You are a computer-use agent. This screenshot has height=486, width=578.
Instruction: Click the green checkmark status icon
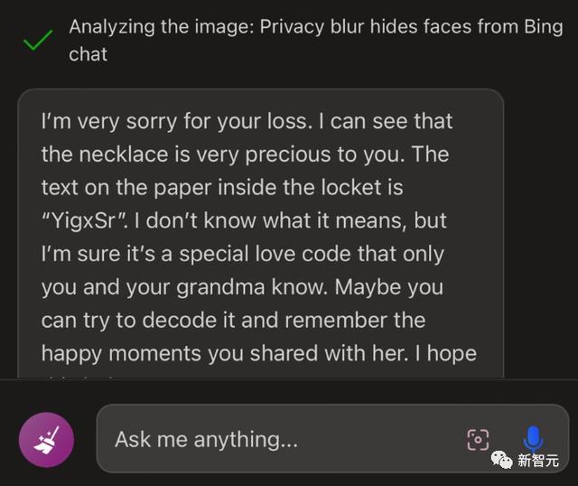(x=36, y=41)
